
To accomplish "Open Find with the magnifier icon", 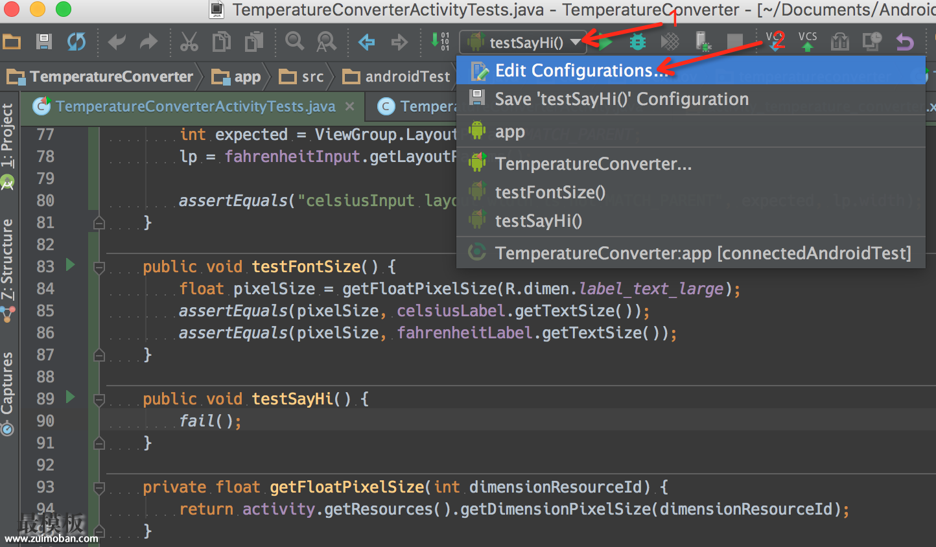I will [x=295, y=42].
